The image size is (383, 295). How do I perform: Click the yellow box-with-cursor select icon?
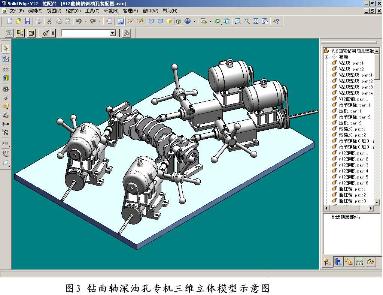coord(20,33)
